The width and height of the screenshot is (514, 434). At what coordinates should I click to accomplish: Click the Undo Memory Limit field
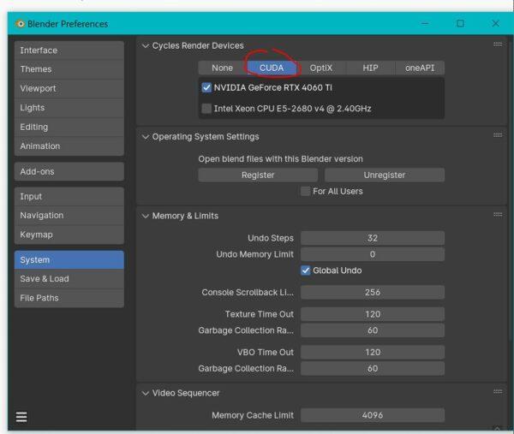tap(373, 254)
